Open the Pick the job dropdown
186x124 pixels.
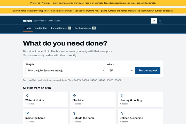[x=65, y=71]
